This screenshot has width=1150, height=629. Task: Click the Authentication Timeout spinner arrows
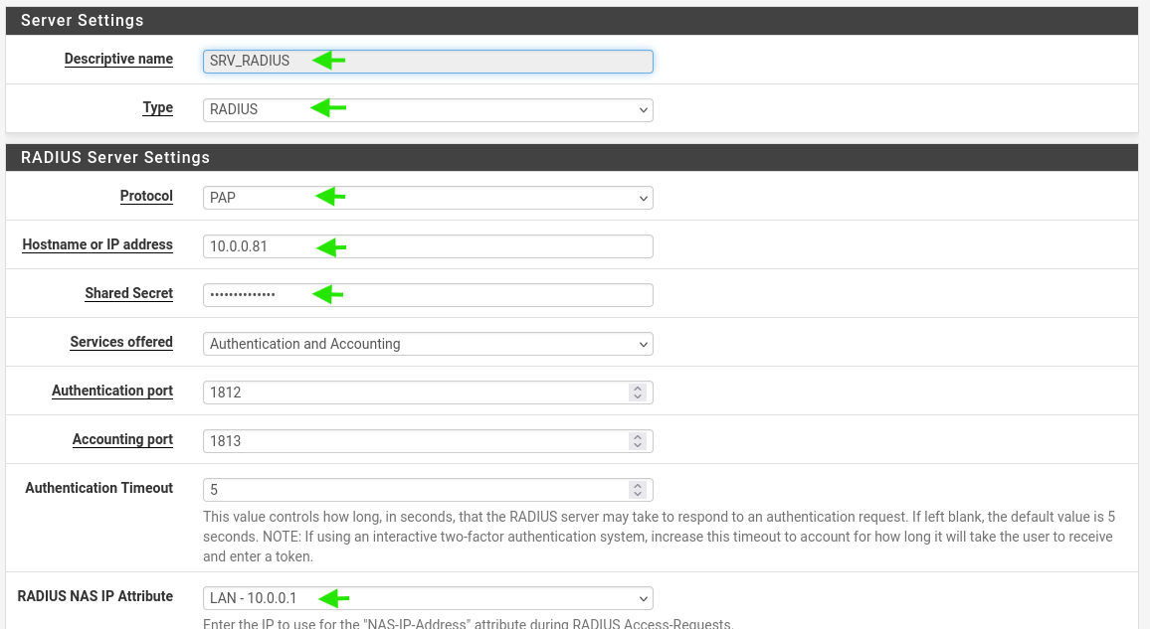[638, 490]
